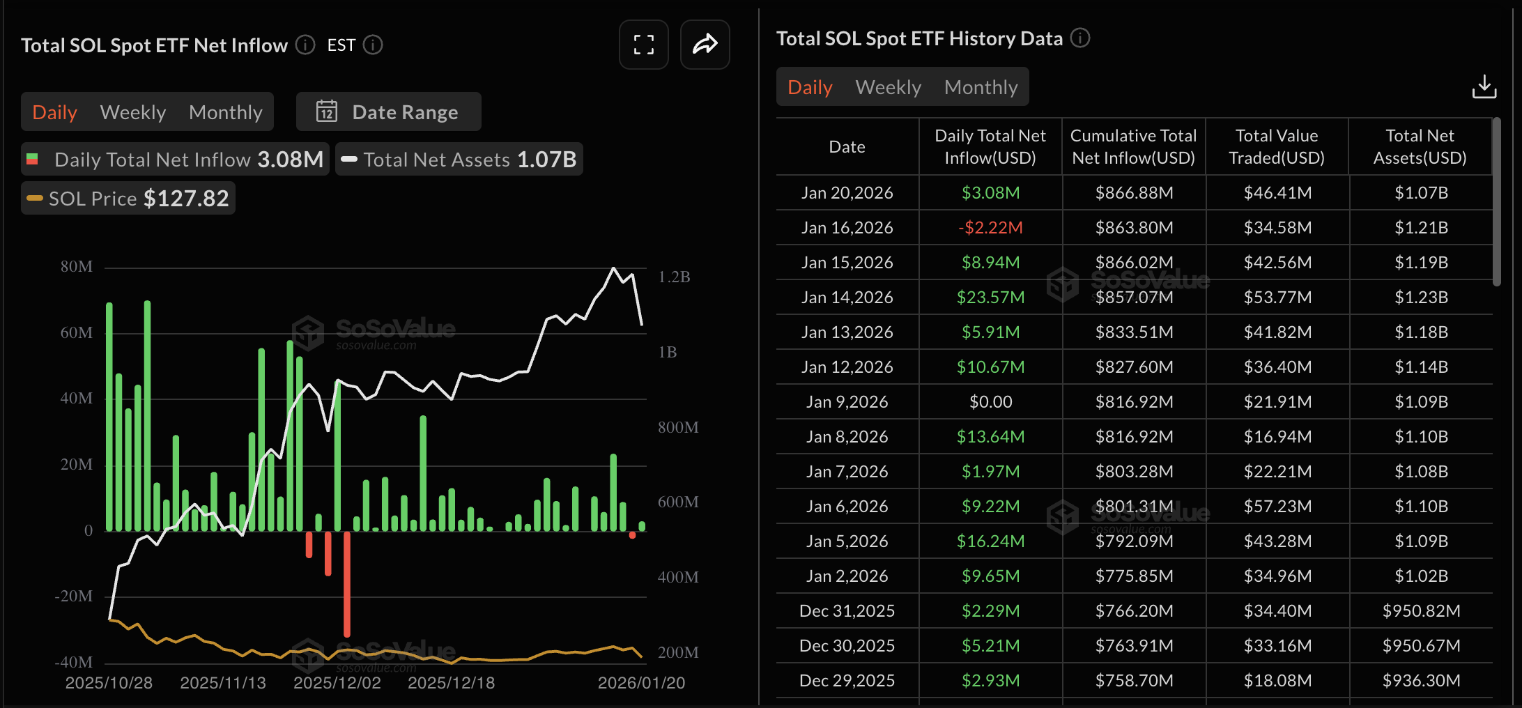Toggle Total Net Assets line visibility
Image resolution: width=1522 pixels, height=708 pixels.
point(459,160)
